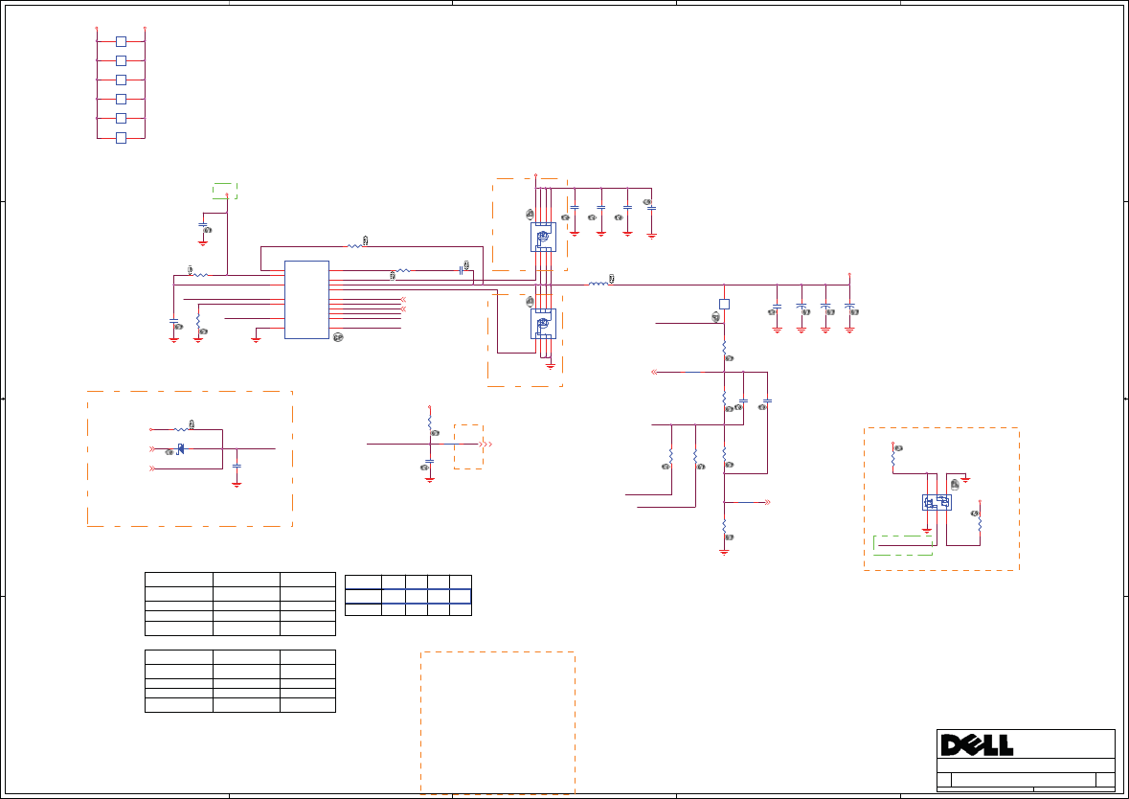Select the upper MOSFET symbol in power stage
1129x799 pixels.
pyautogui.click(x=543, y=237)
